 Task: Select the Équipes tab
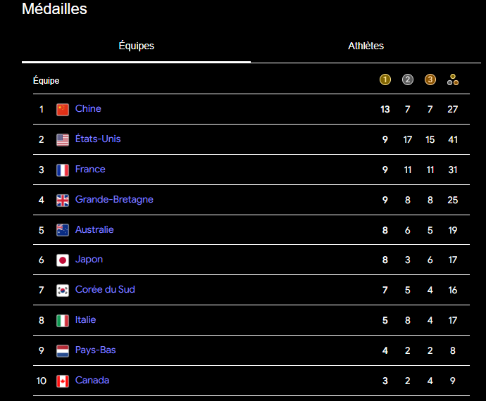coord(136,46)
